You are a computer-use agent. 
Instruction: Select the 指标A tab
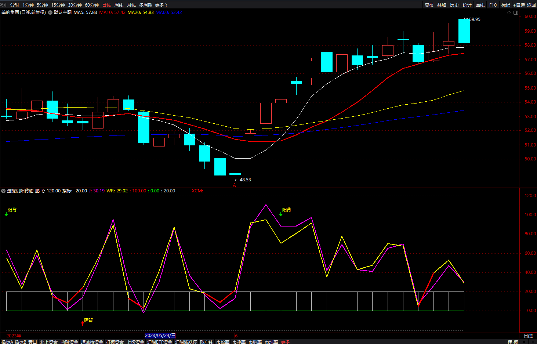point(7,342)
